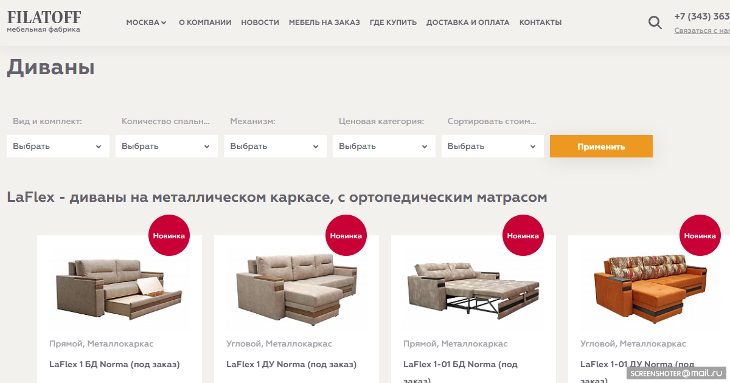Open the Вид и комплект dropdown
Viewport: 730px width, 383px height.
click(x=58, y=146)
